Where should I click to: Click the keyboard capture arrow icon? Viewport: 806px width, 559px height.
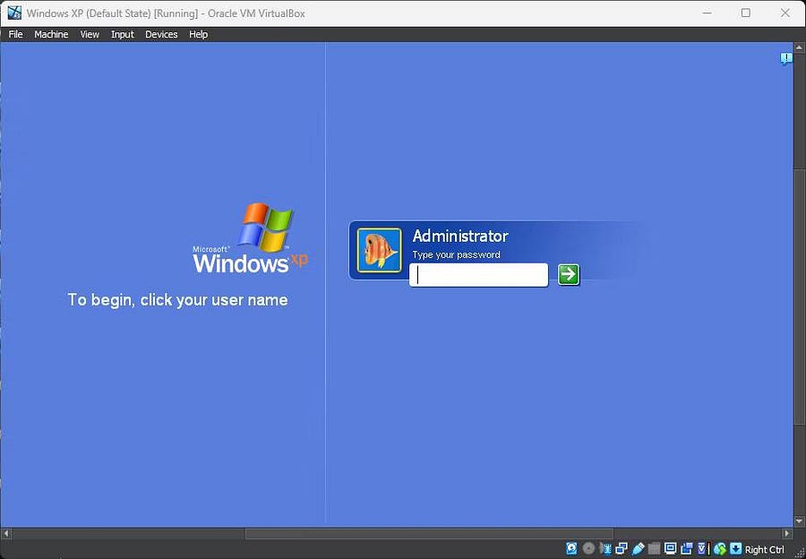coord(735,548)
